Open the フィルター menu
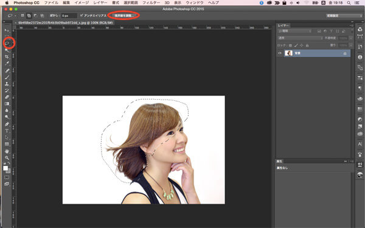365x228 pixels. point(151,3)
